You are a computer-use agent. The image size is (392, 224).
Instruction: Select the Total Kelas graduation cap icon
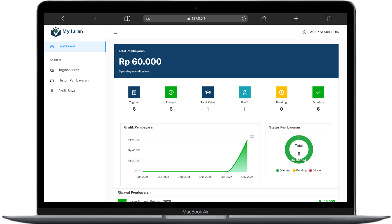208,92
